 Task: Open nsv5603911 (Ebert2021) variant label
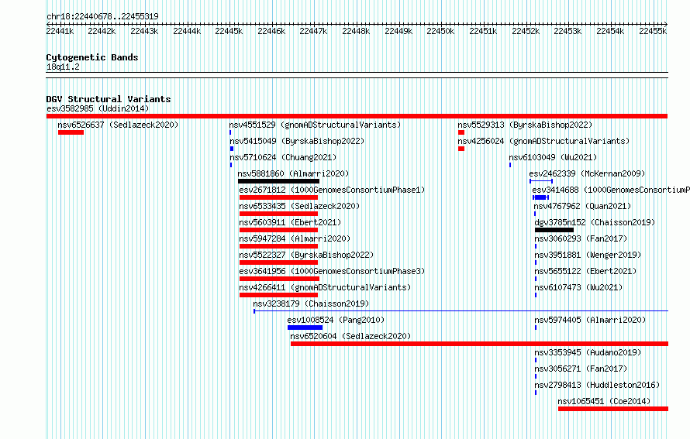click(290, 222)
